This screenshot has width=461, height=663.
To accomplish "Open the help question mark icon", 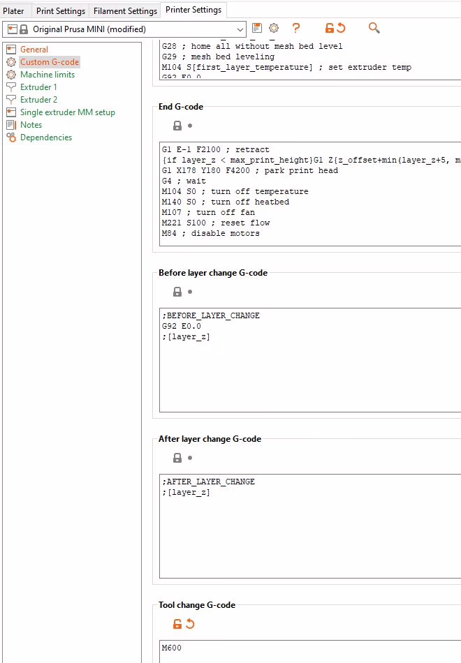I will pyautogui.click(x=296, y=28).
